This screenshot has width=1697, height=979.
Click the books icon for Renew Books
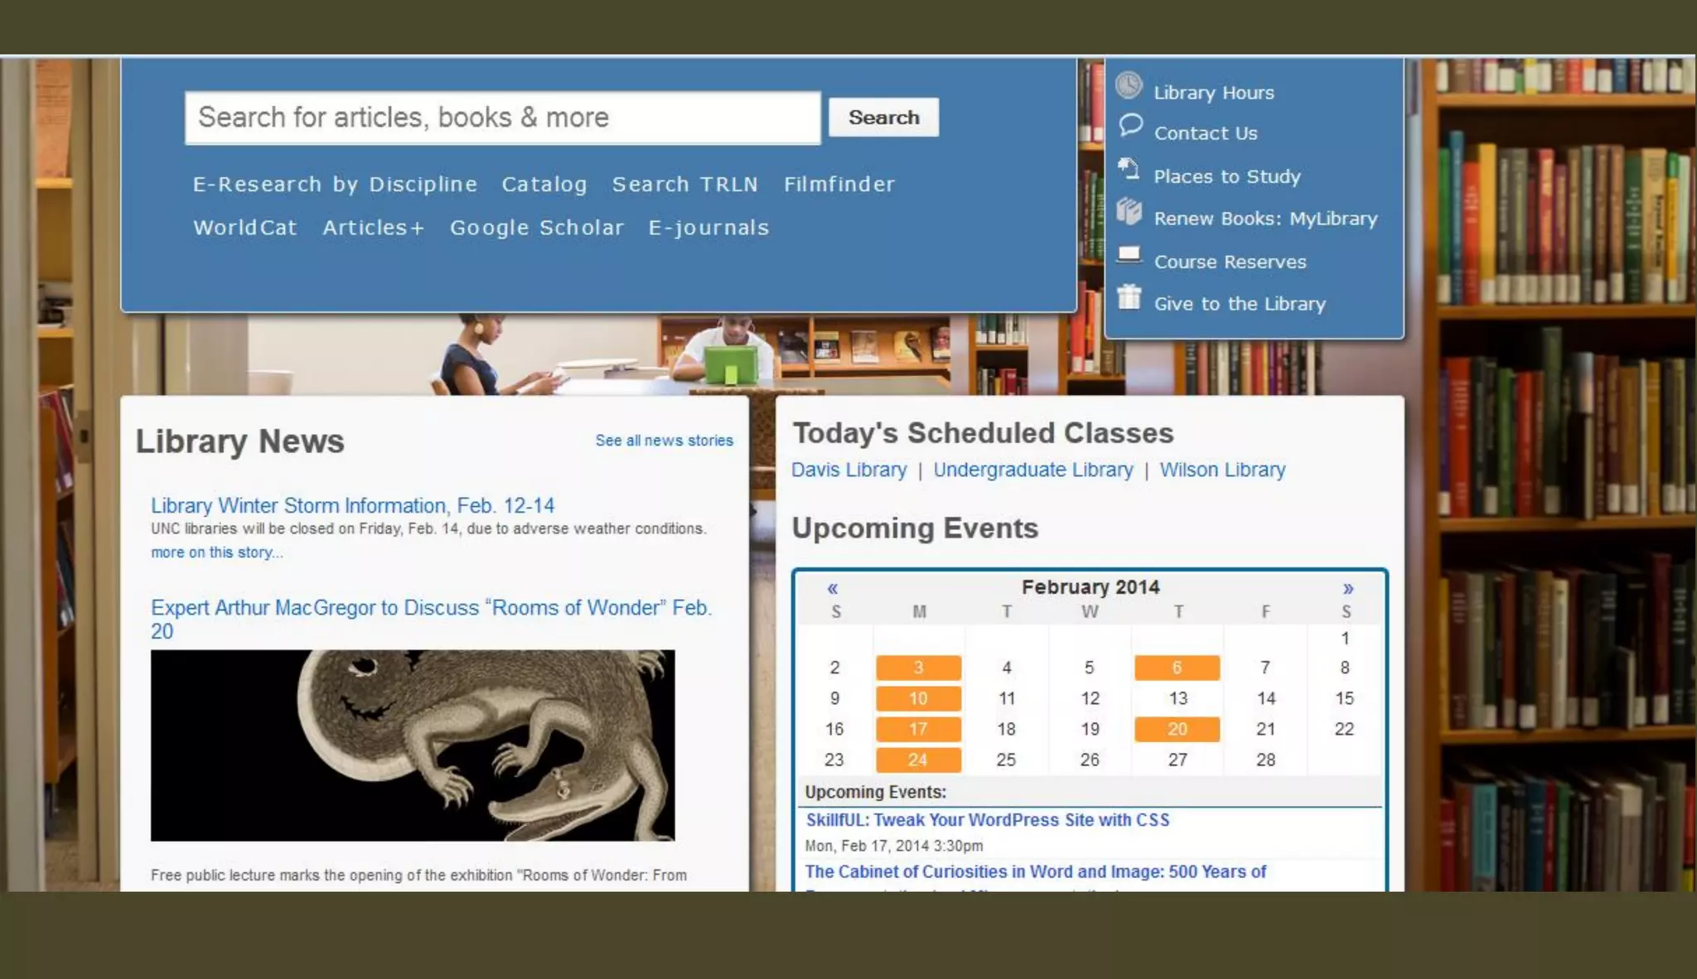pos(1129,212)
